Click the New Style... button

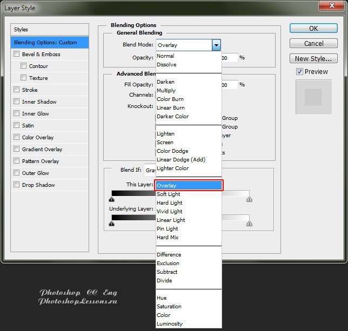(313, 59)
